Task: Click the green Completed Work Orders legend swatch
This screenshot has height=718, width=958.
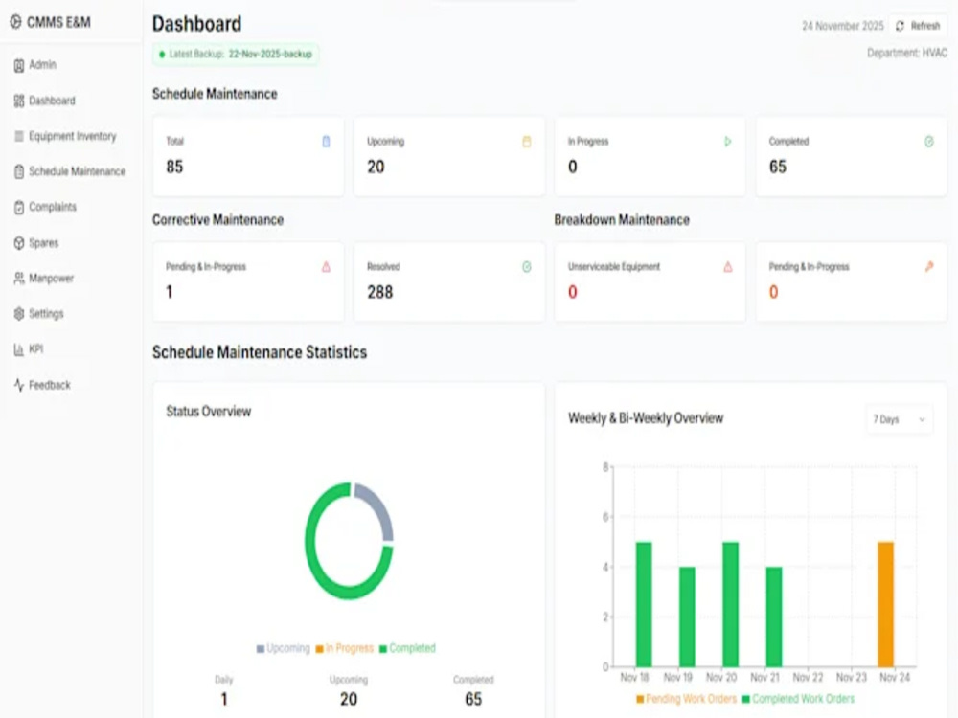Action: (746, 699)
